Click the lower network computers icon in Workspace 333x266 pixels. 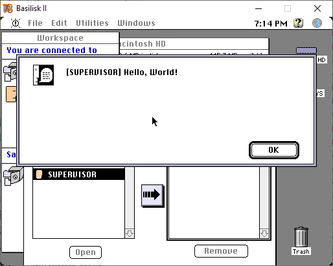[14, 176]
